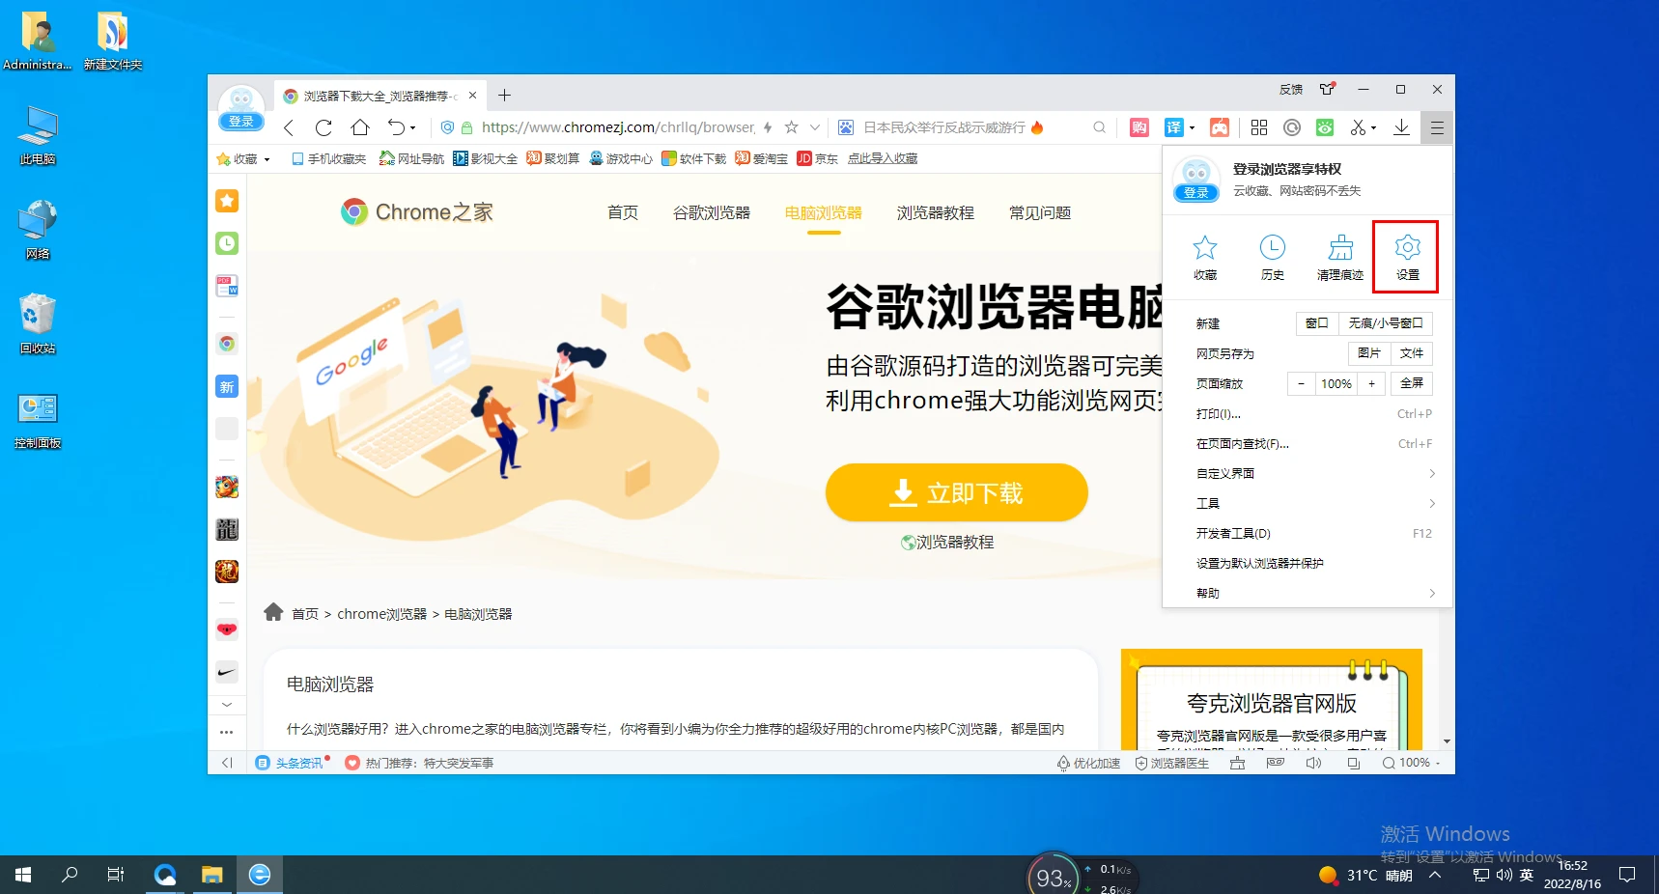The image size is (1659, 894).
Task: Reload the current page
Action: (x=323, y=127)
